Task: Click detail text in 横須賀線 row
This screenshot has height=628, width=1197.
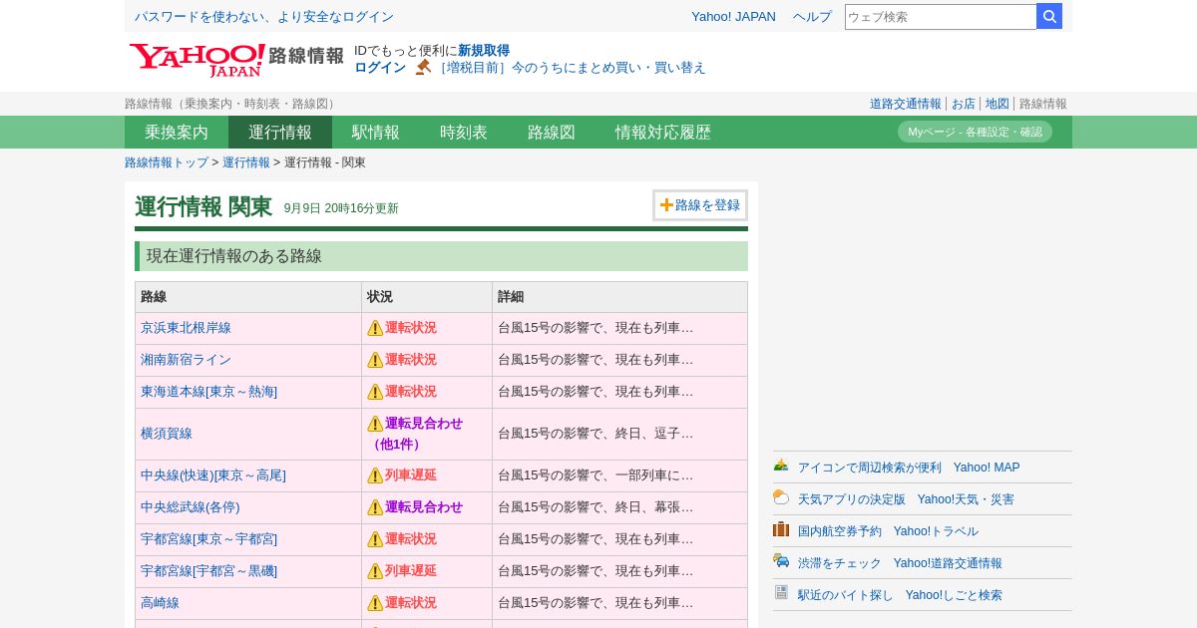Action: (596, 434)
